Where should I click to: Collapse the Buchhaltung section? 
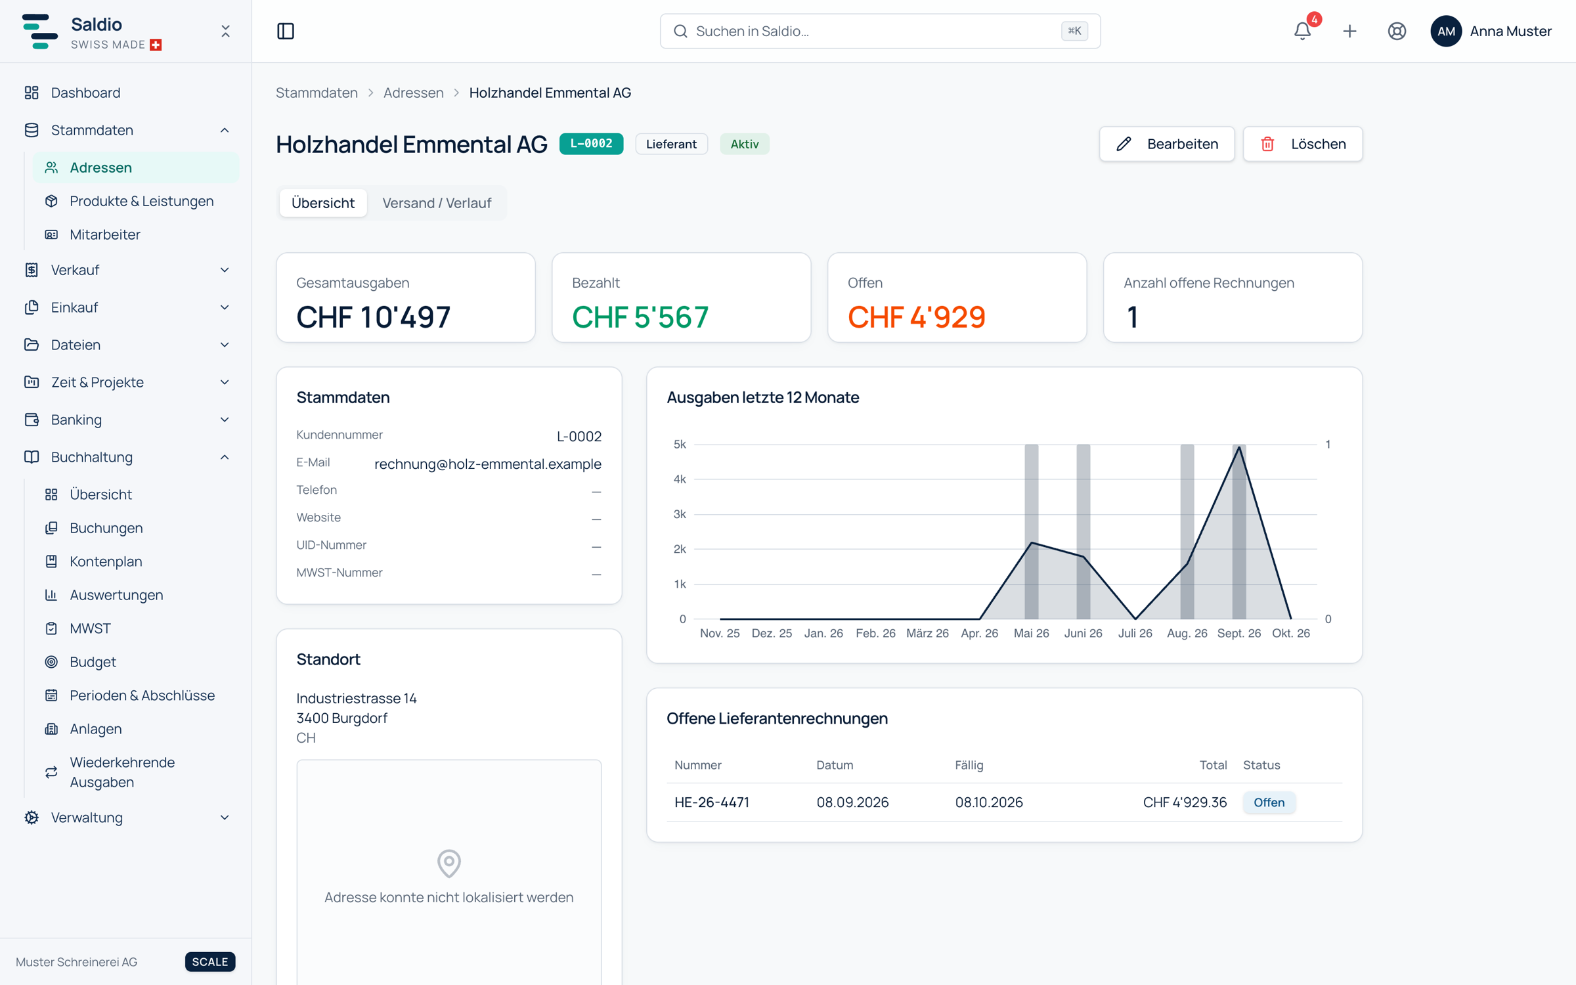pyautogui.click(x=126, y=457)
